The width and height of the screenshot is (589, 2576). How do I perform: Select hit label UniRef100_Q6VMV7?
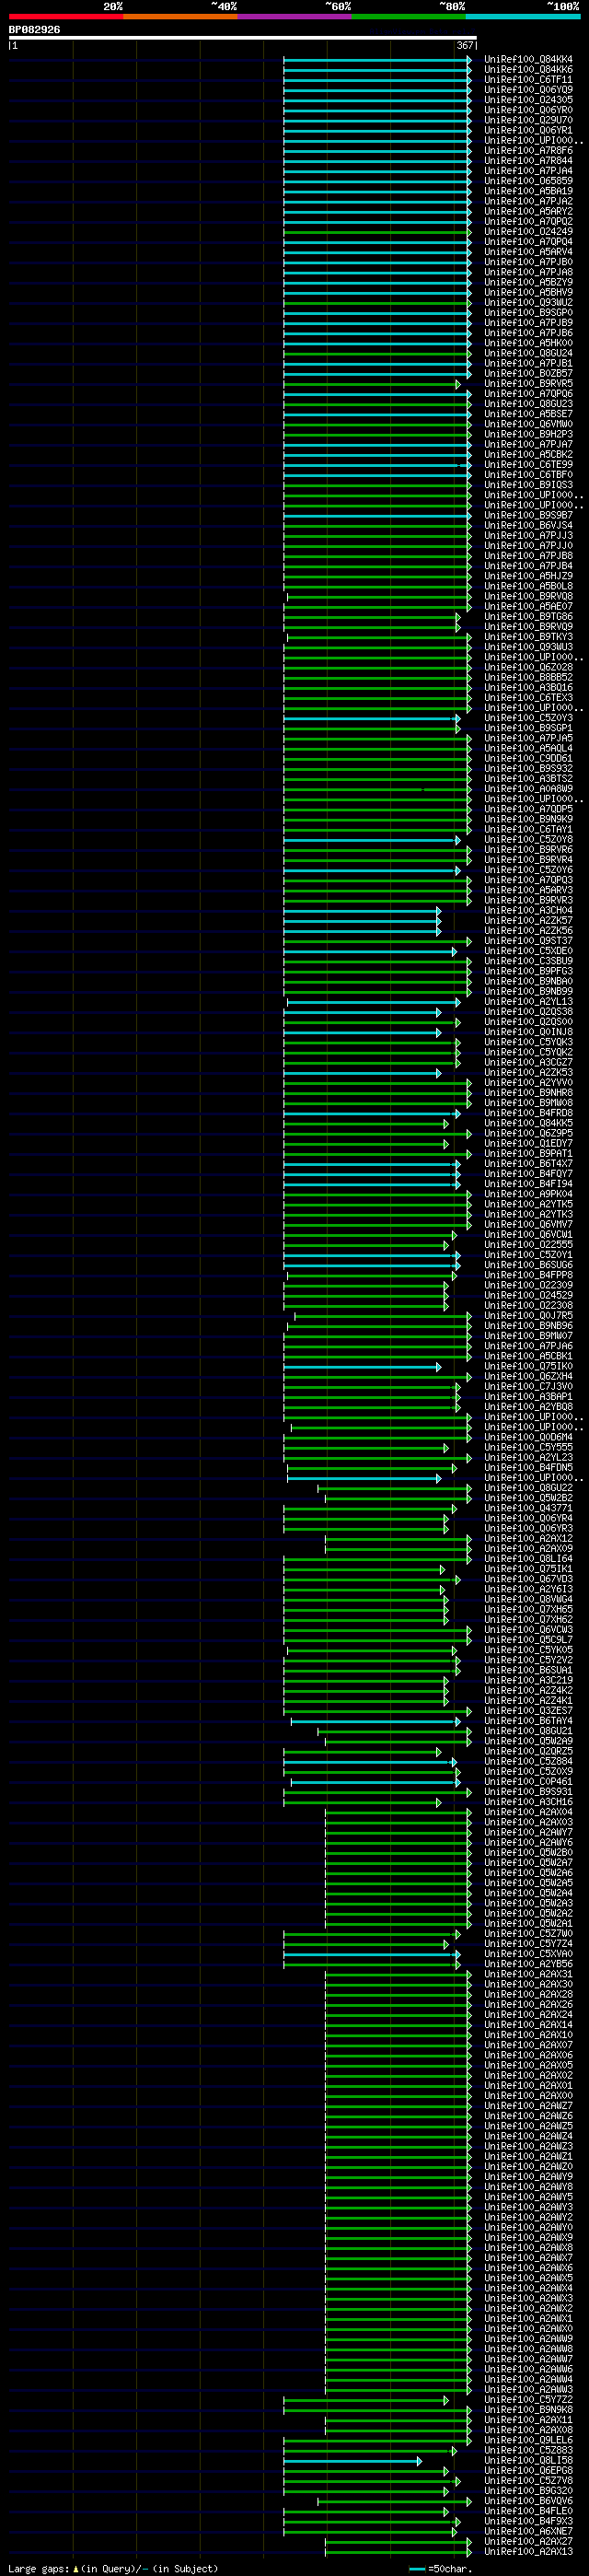[x=528, y=1224]
